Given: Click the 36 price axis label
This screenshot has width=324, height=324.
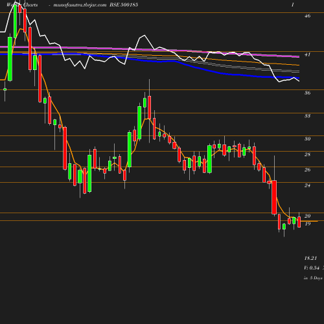Looking at the screenshot, I should tap(307, 93).
